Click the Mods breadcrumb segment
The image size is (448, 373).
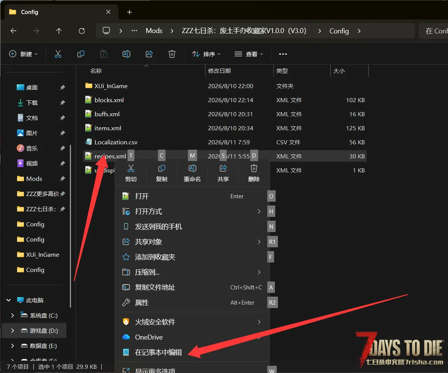pyautogui.click(x=154, y=31)
